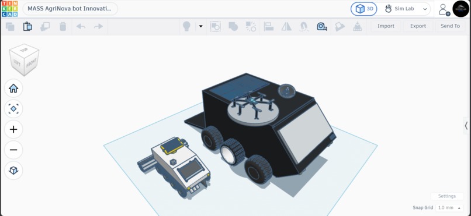Click the Group shapes icon
Image resolution: width=471 pixels, height=216 pixels.
216,26
